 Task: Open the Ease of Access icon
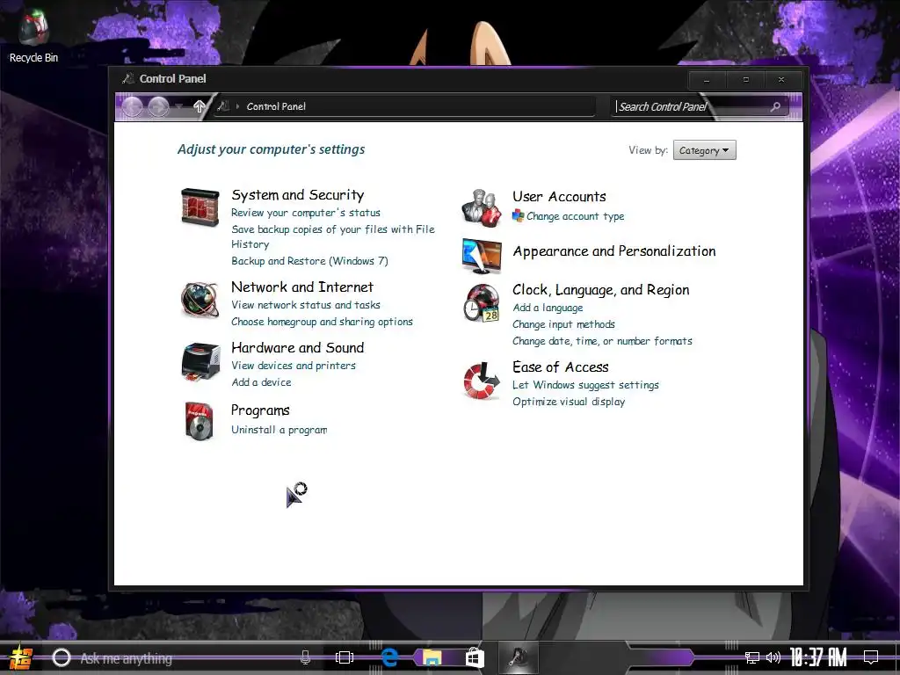point(482,380)
